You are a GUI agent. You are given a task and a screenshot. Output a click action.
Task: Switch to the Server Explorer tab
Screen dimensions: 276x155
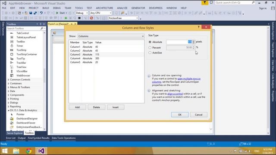click(15, 133)
